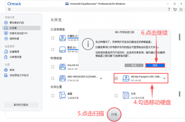Click the 影视 (E:) drive icon

(62, 49)
